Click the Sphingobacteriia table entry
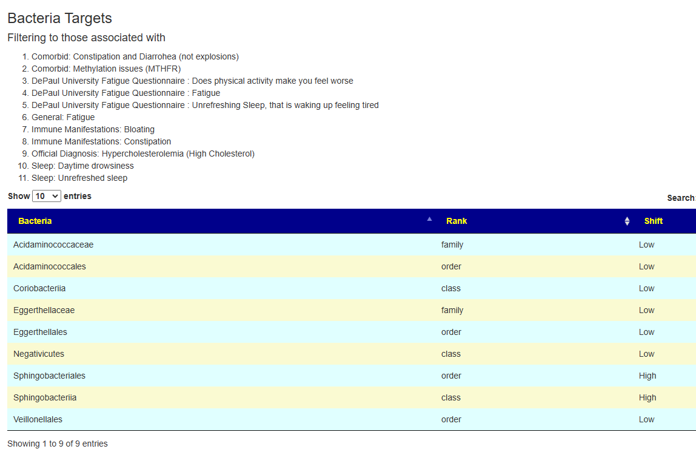696x449 pixels. pyautogui.click(x=45, y=397)
